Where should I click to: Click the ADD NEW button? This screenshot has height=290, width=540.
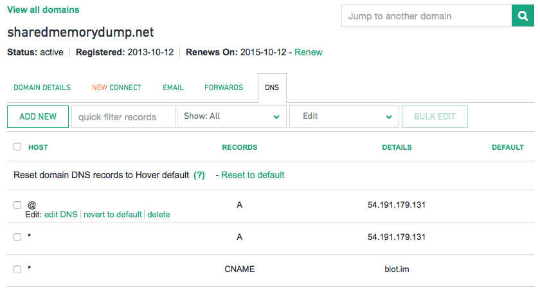tap(38, 116)
